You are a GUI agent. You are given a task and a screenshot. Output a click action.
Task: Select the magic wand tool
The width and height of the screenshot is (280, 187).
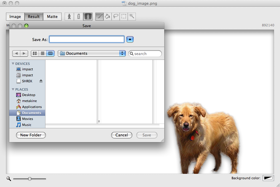132,16
